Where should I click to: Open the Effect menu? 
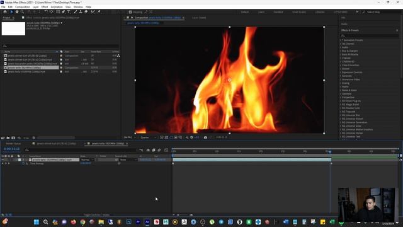pyautogui.click(x=45, y=7)
